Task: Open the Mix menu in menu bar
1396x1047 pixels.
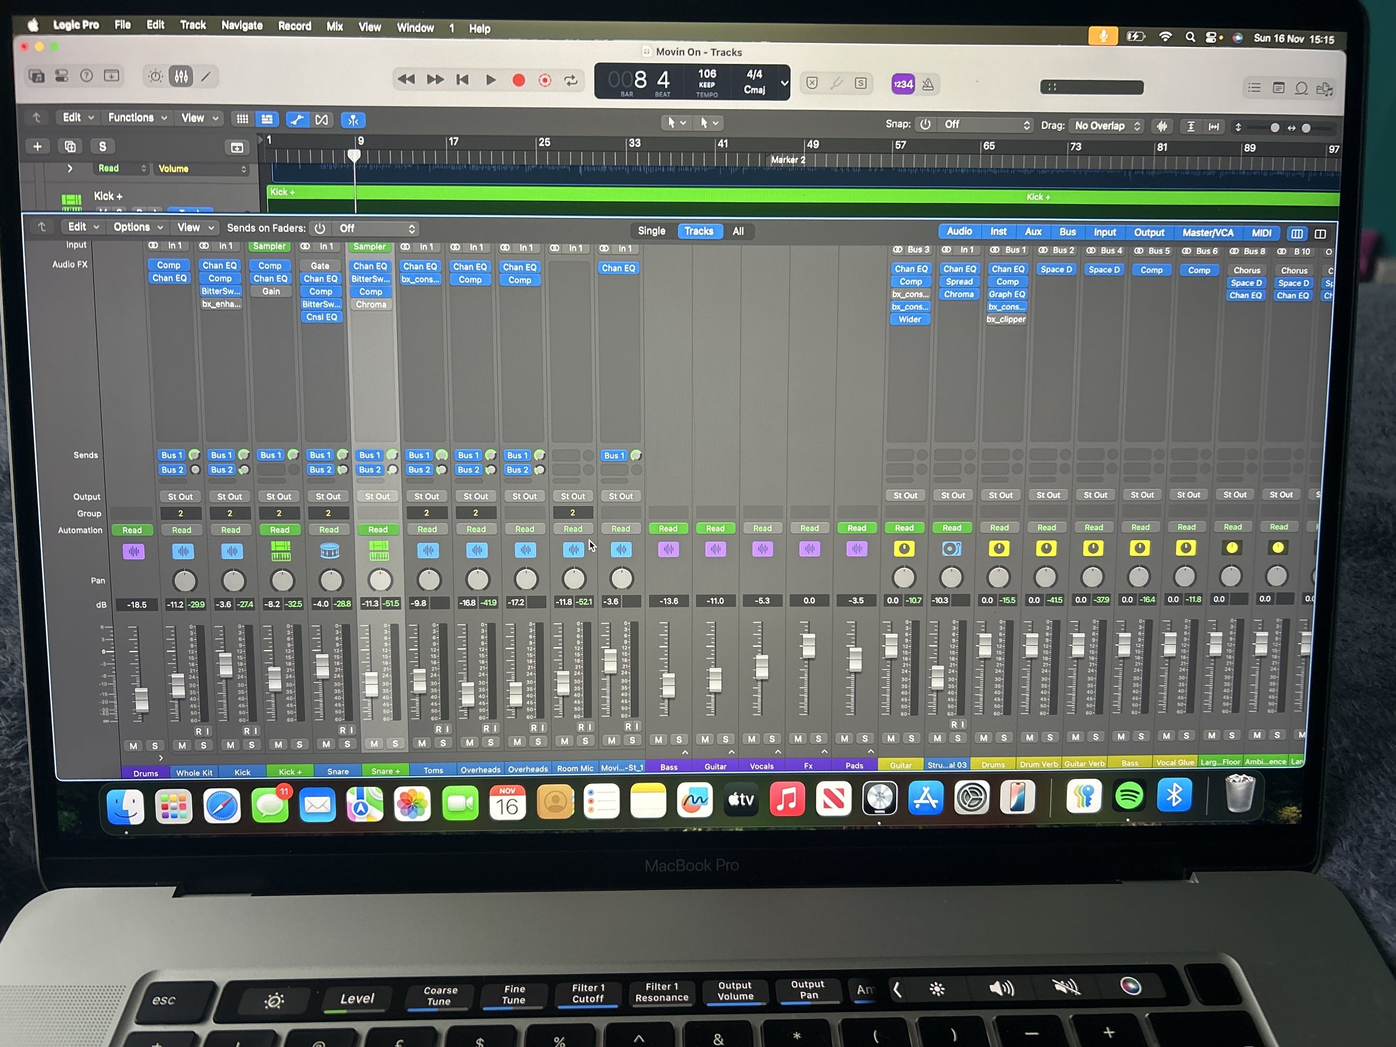Action: coord(334,26)
